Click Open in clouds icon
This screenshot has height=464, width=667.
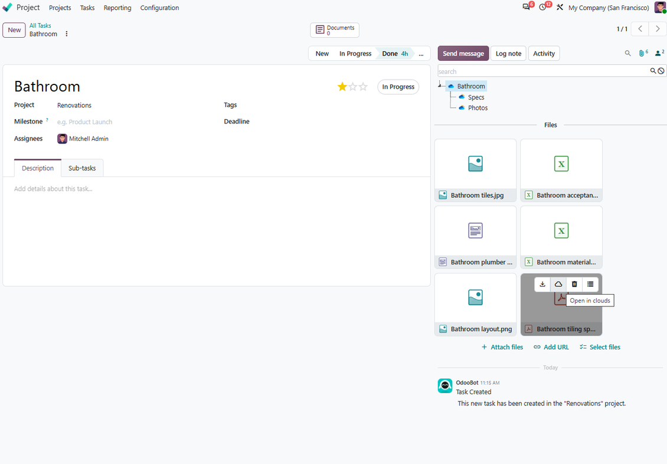pyautogui.click(x=558, y=284)
